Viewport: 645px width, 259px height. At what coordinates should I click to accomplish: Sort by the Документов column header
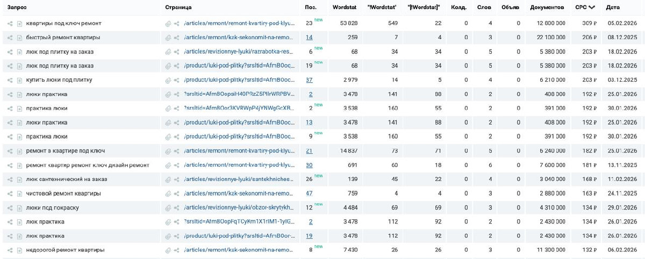[547, 8]
